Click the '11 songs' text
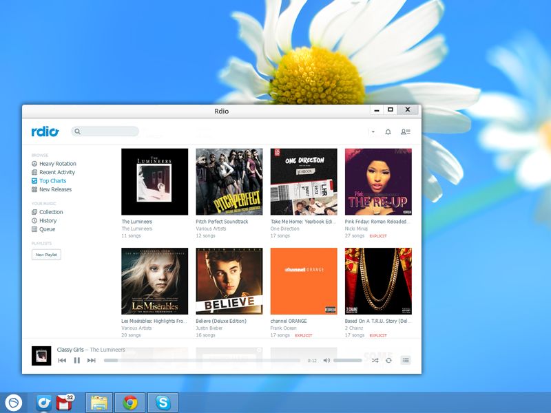The image size is (551, 413). click(131, 235)
